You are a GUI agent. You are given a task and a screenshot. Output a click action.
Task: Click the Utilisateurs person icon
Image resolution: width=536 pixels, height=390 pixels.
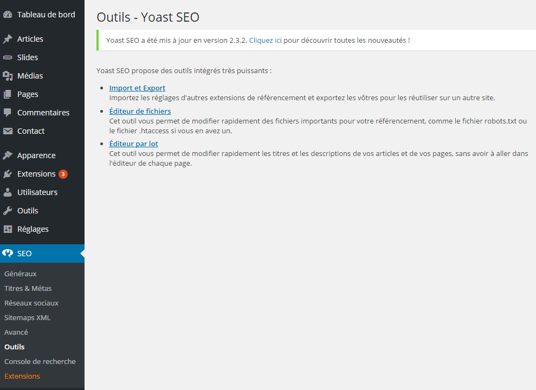(8, 192)
